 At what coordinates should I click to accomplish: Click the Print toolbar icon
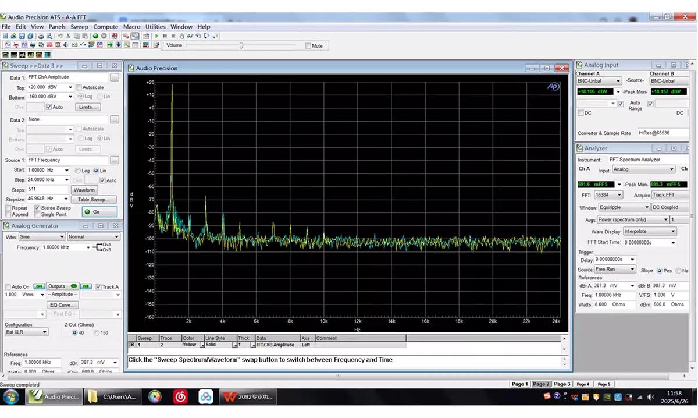click(x=41, y=36)
